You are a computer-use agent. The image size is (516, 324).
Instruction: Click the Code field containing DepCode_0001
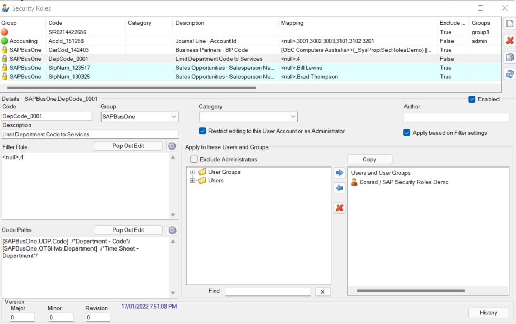pos(47,116)
